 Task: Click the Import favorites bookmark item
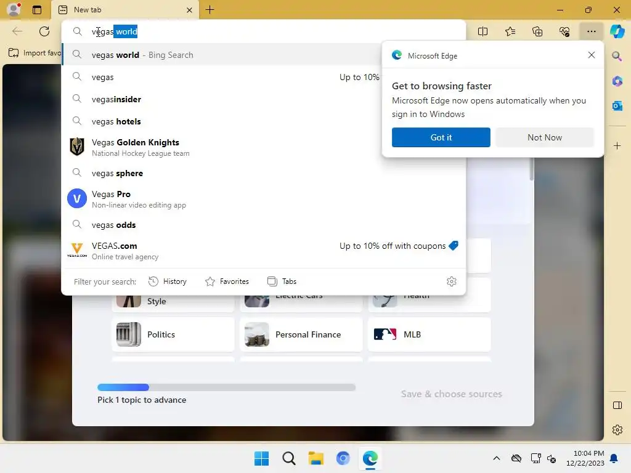point(35,53)
